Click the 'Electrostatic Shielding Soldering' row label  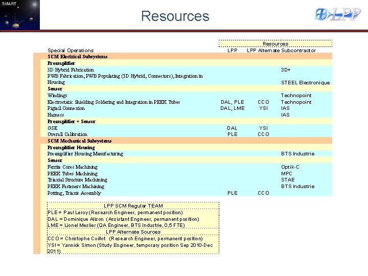coord(113,102)
